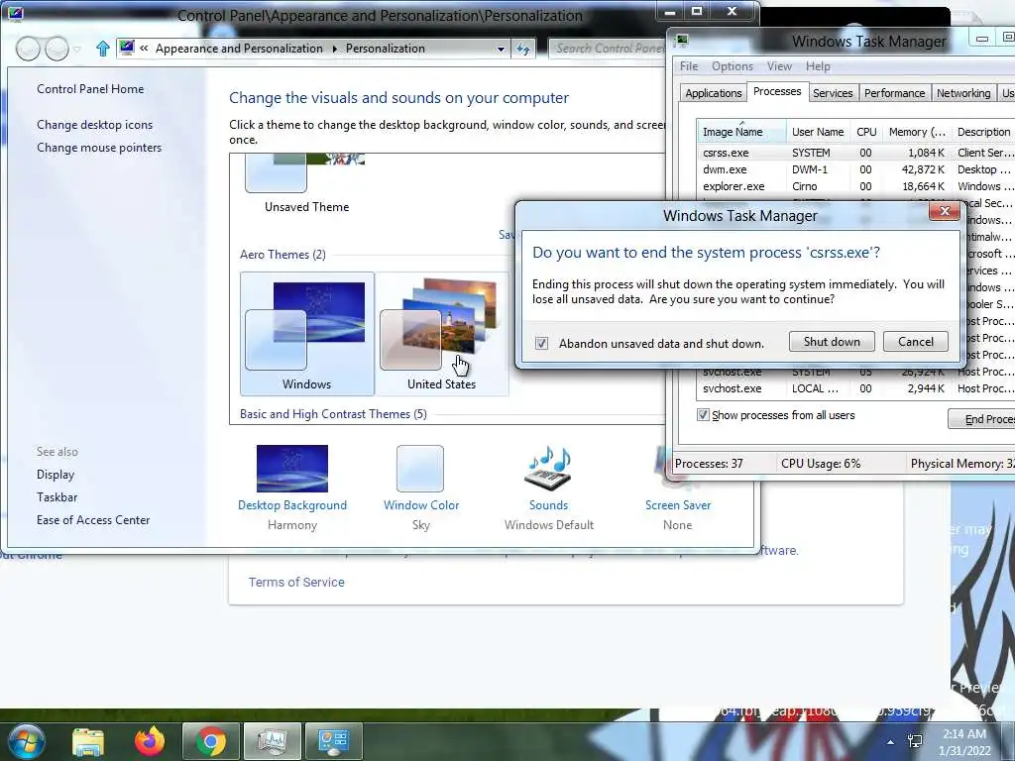This screenshot has height=761, width=1015.
Task: Open the Windows Start orb
Action: click(25, 741)
